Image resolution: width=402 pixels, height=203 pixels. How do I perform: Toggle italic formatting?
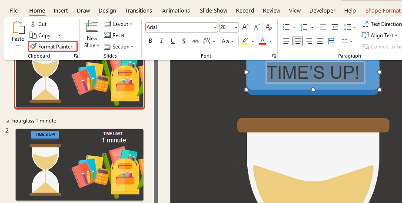pos(162,41)
